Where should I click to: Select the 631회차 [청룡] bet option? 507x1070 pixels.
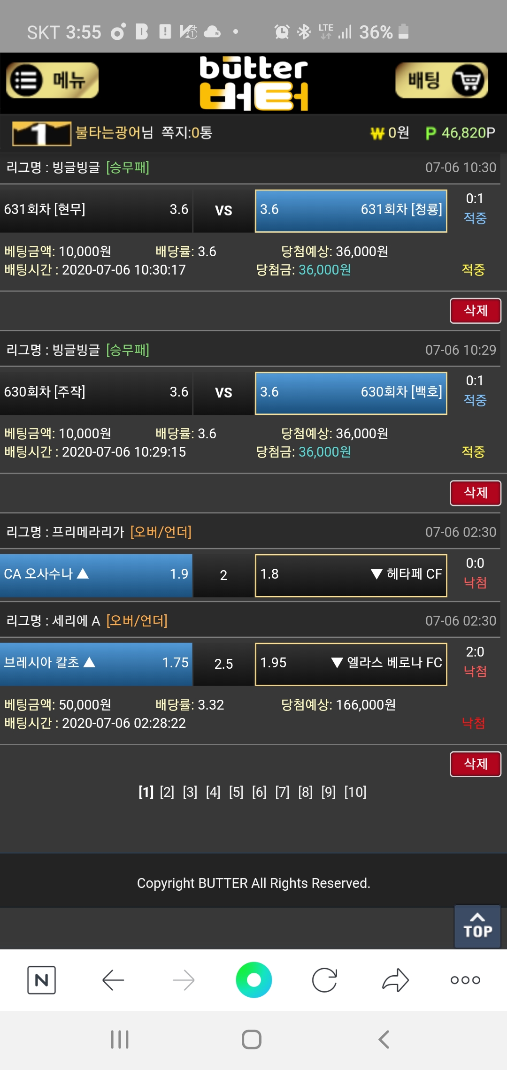pos(351,211)
